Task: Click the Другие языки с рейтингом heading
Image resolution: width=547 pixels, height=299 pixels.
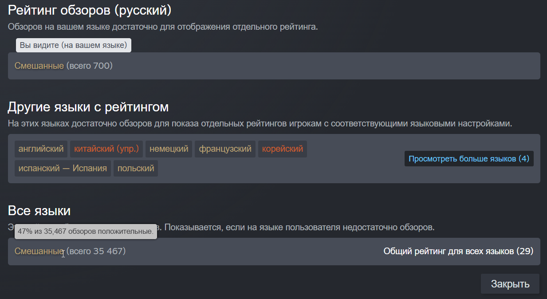Action: tap(88, 107)
